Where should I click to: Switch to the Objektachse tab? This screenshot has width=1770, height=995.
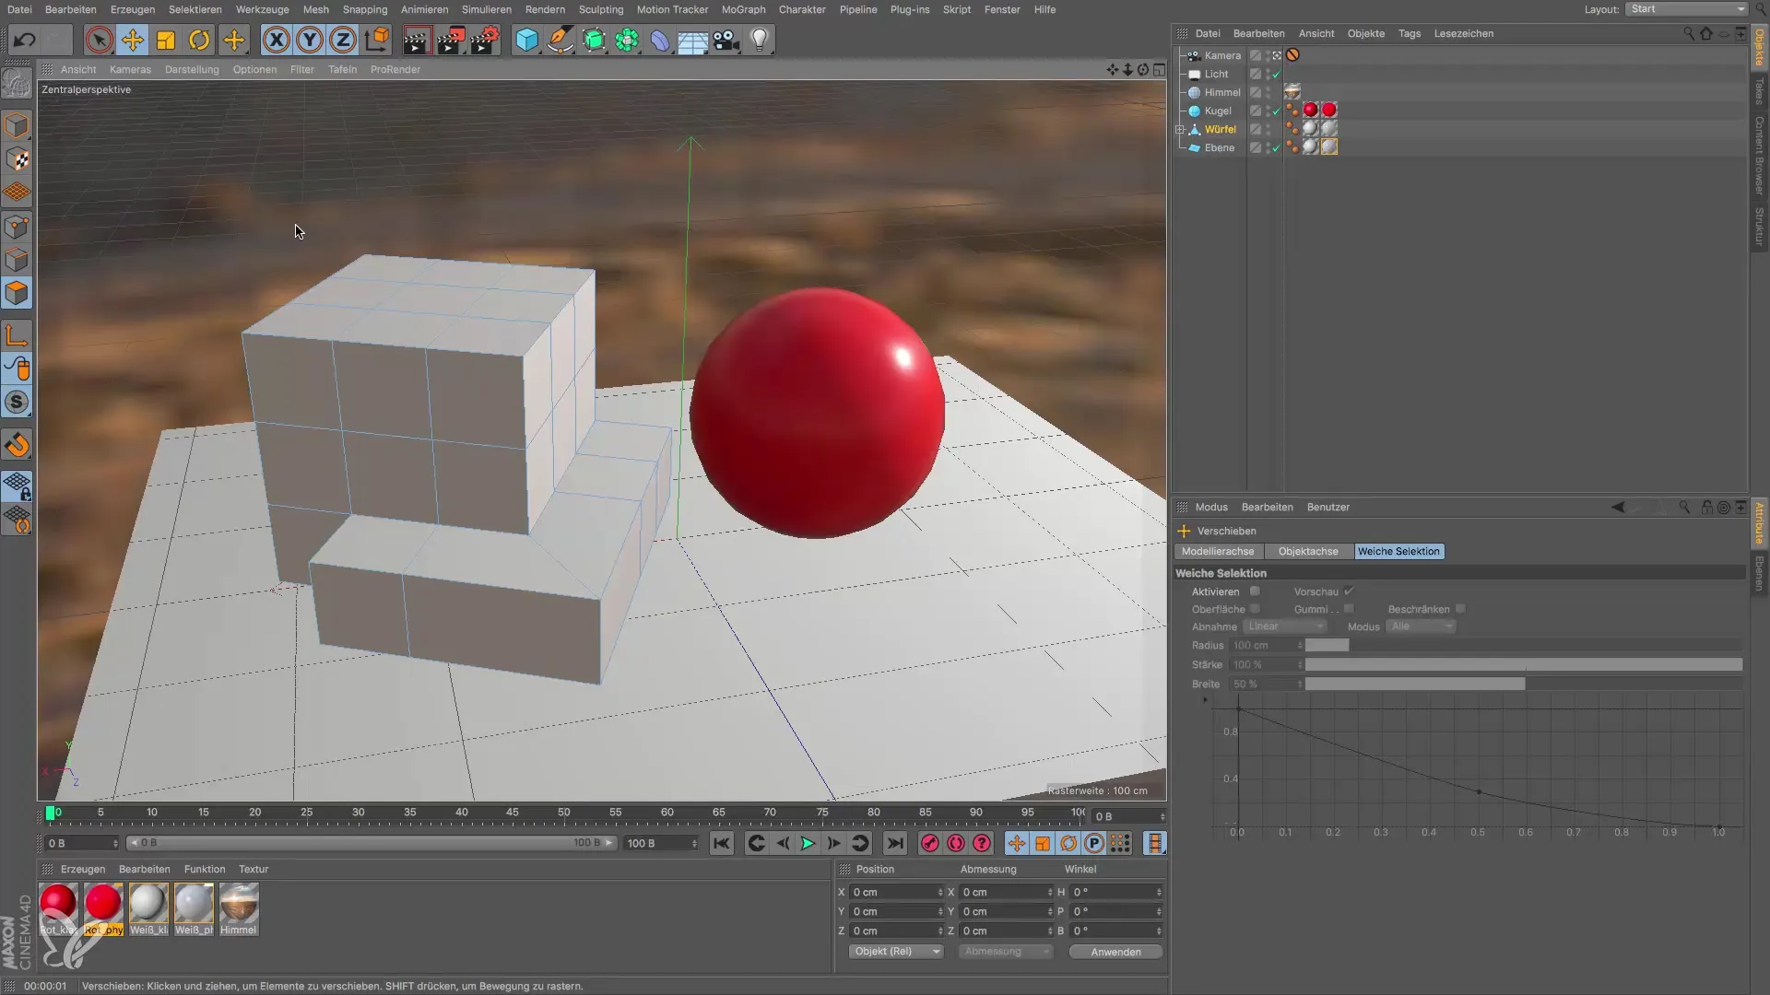[x=1308, y=551]
